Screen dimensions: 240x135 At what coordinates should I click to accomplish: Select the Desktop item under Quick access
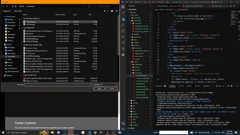tap(10, 19)
